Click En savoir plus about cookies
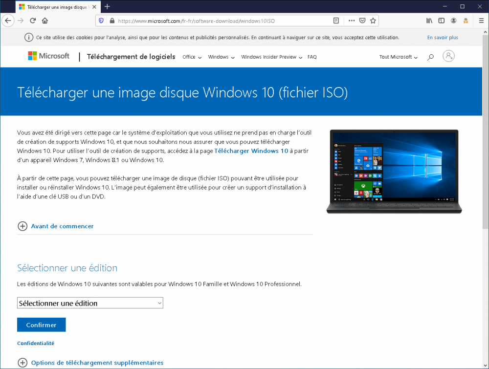Image resolution: width=489 pixels, height=369 pixels. (x=443, y=38)
